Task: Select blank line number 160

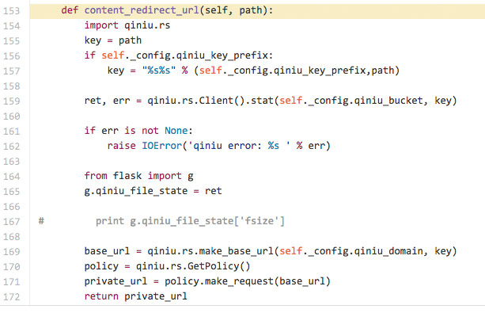Action: [x=11, y=116]
